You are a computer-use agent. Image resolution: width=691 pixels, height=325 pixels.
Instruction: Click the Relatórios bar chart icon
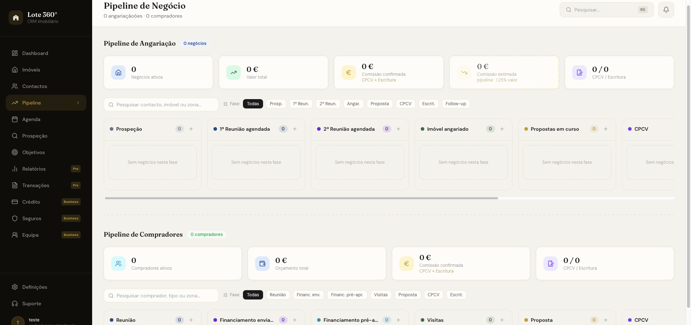[15, 169]
